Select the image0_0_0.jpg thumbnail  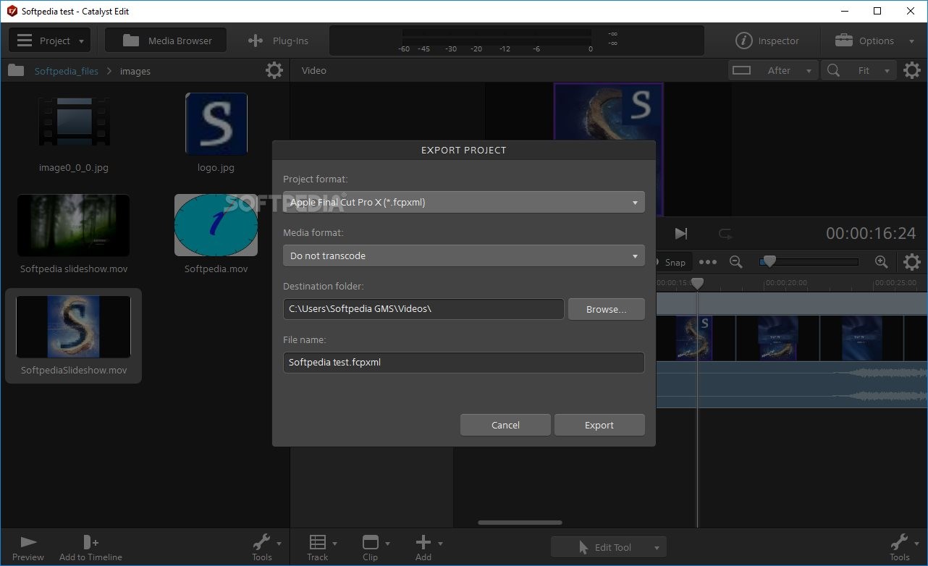(74, 124)
